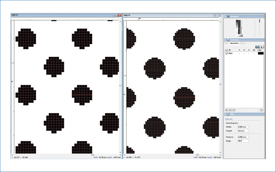Click the 4000.TIF window title

(127, 16)
